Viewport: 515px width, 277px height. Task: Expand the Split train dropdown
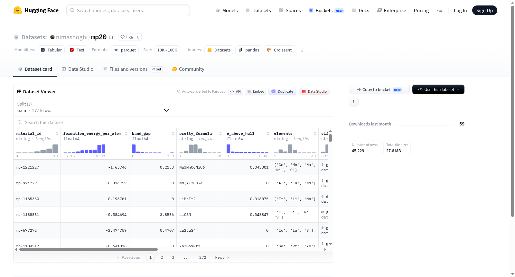(x=93, y=107)
